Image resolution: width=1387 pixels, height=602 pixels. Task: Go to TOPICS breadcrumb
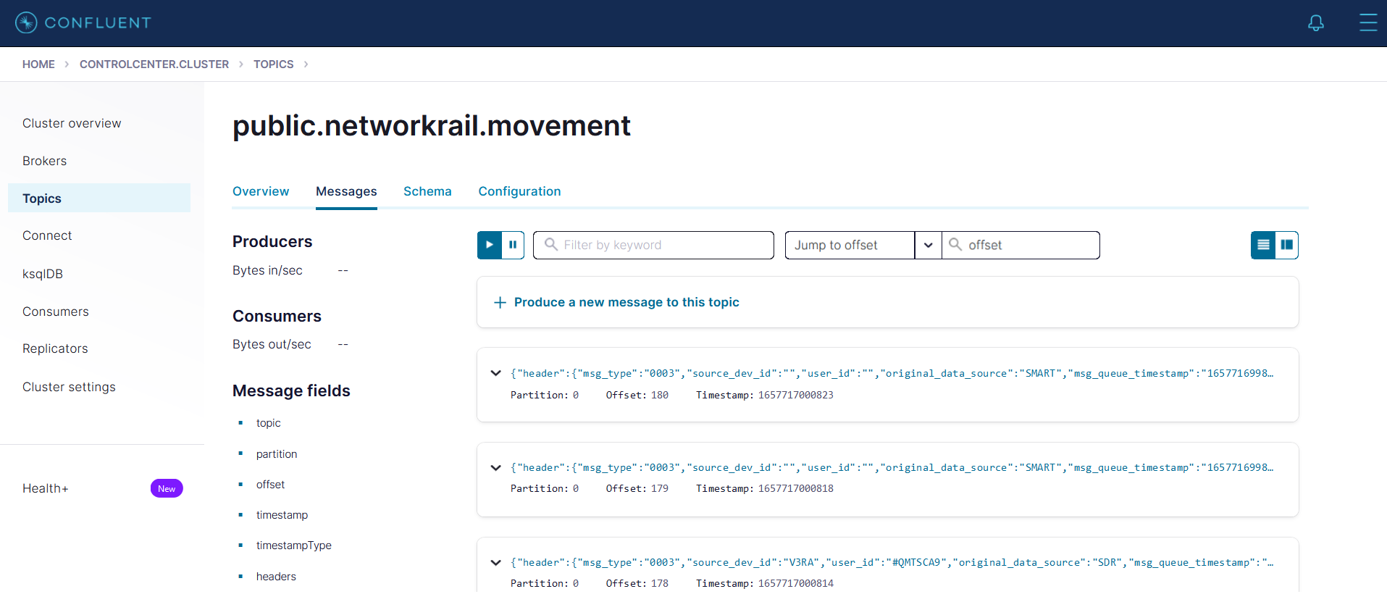tap(274, 64)
